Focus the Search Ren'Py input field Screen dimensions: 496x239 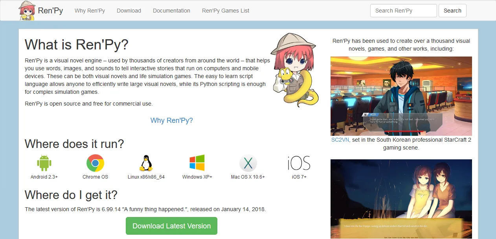404,11
